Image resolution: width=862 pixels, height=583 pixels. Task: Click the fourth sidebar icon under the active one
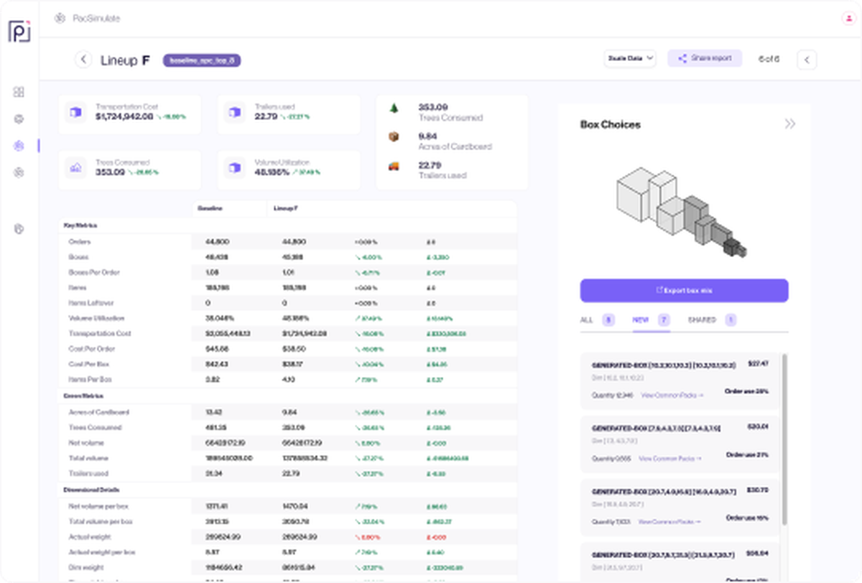(x=19, y=172)
